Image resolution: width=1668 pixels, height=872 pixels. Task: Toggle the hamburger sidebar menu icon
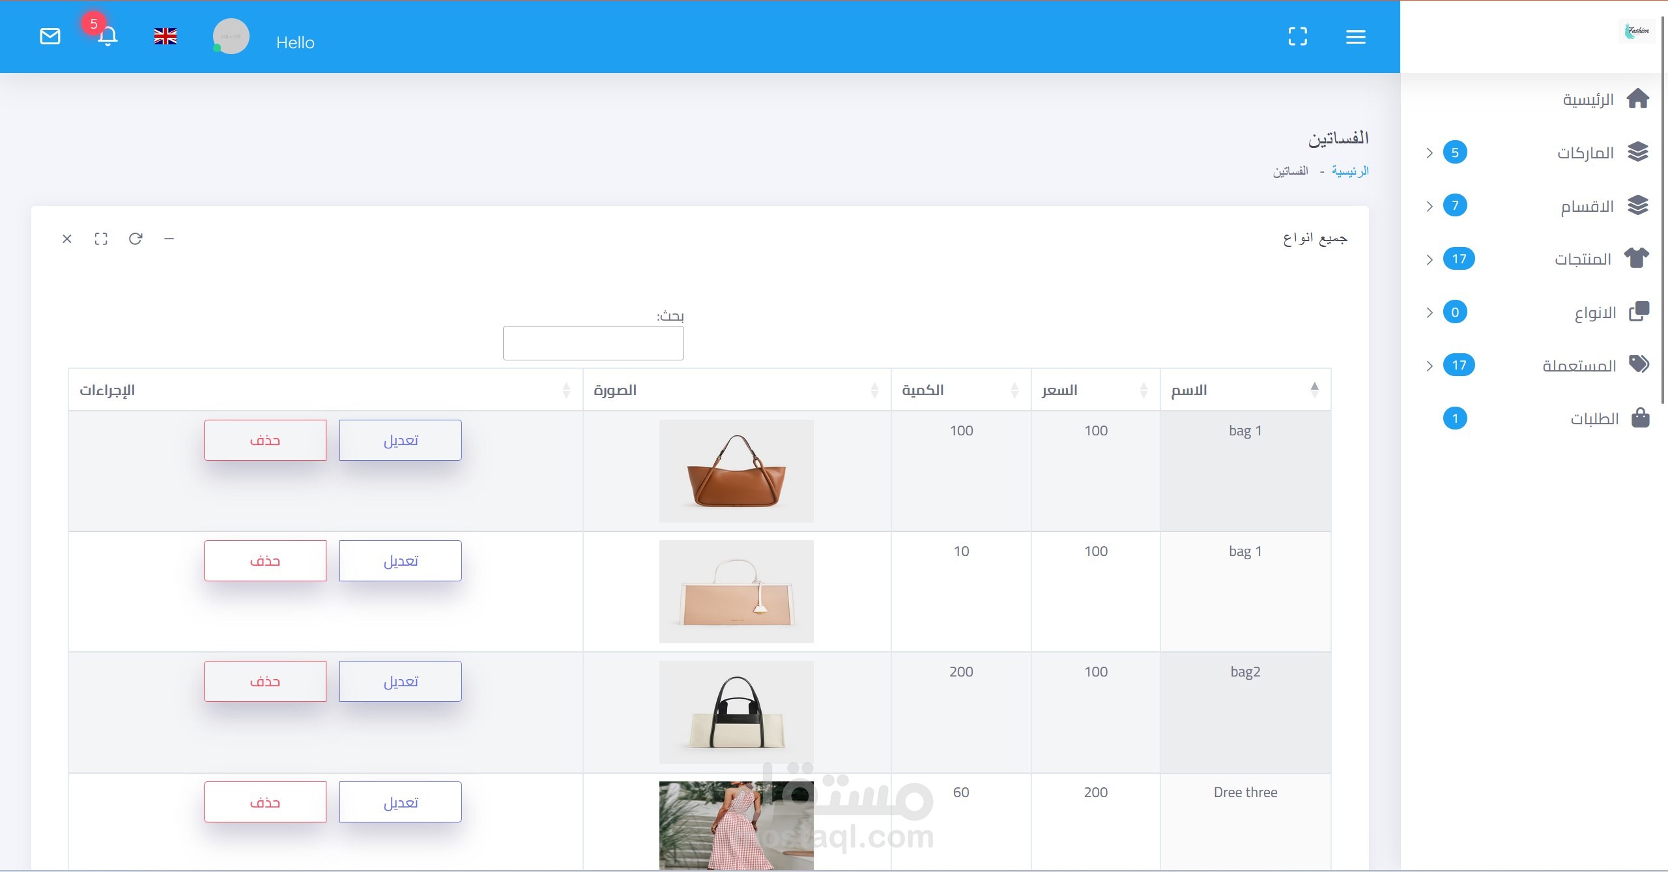pyautogui.click(x=1355, y=36)
